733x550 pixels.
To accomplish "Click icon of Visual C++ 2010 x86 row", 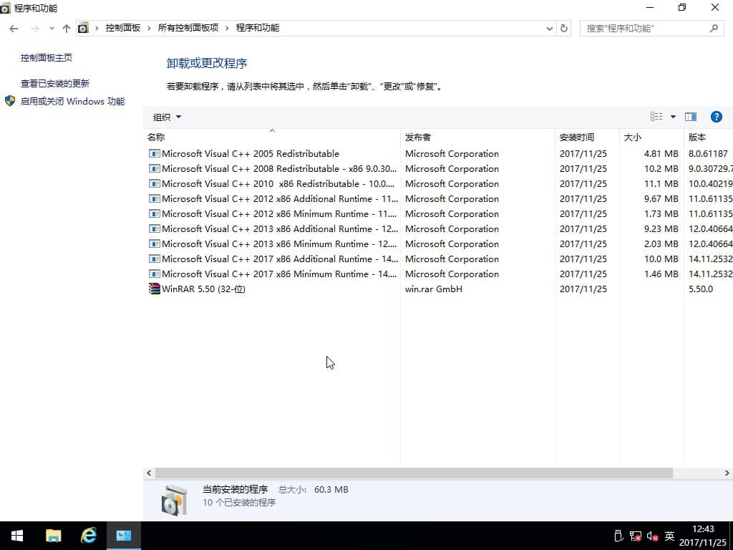I will coord(155,183).
